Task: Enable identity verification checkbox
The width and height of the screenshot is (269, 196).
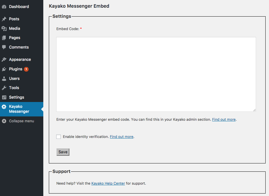Action: [x=59, y=137]
